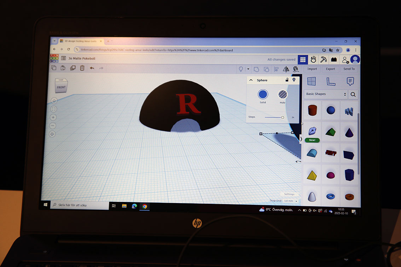The width and height of the screenshot is (401, 267).
Task: Open the Blocks pickaxe mode
Action: 324,60
